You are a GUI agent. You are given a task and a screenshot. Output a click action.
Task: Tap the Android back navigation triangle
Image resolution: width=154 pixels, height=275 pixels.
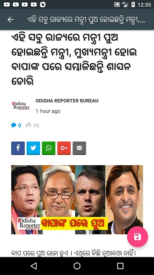[x=34, y=266]
